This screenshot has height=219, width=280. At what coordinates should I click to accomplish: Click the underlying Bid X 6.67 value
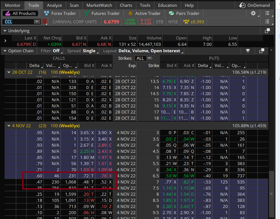tap(76, 44)
